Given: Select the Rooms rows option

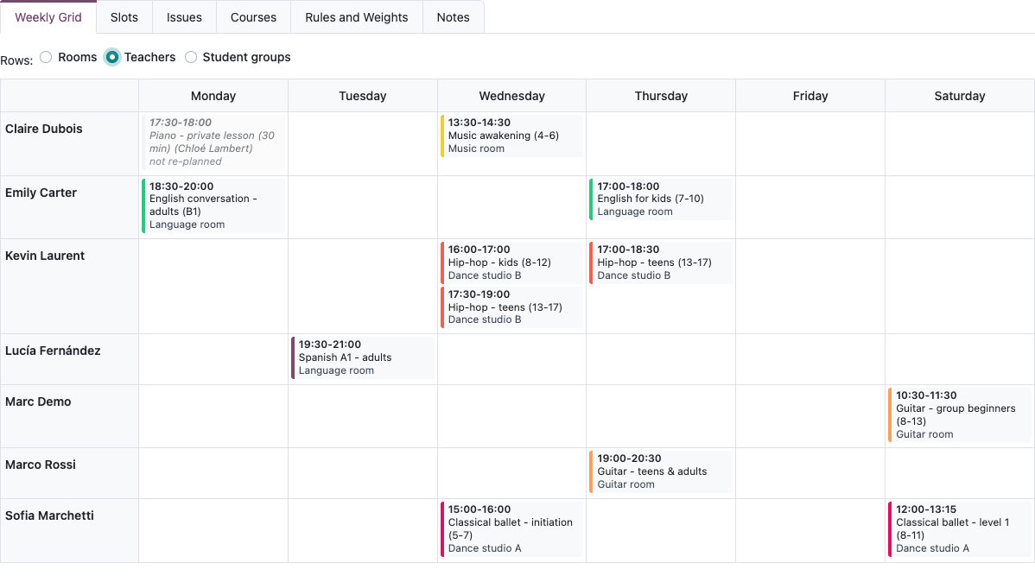Looking at the screenshot, I should (x=46, y=57).
